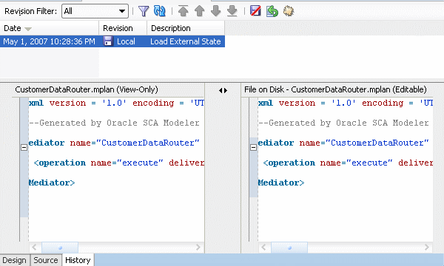Viewport: 444px width, 266px height.
Task: Click the CustomerDataRouter.mplan (View-Only) title
Action: (87, 89)
